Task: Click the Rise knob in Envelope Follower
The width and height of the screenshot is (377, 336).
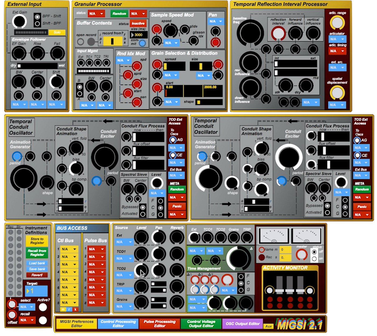Action: tap(38, 53)
